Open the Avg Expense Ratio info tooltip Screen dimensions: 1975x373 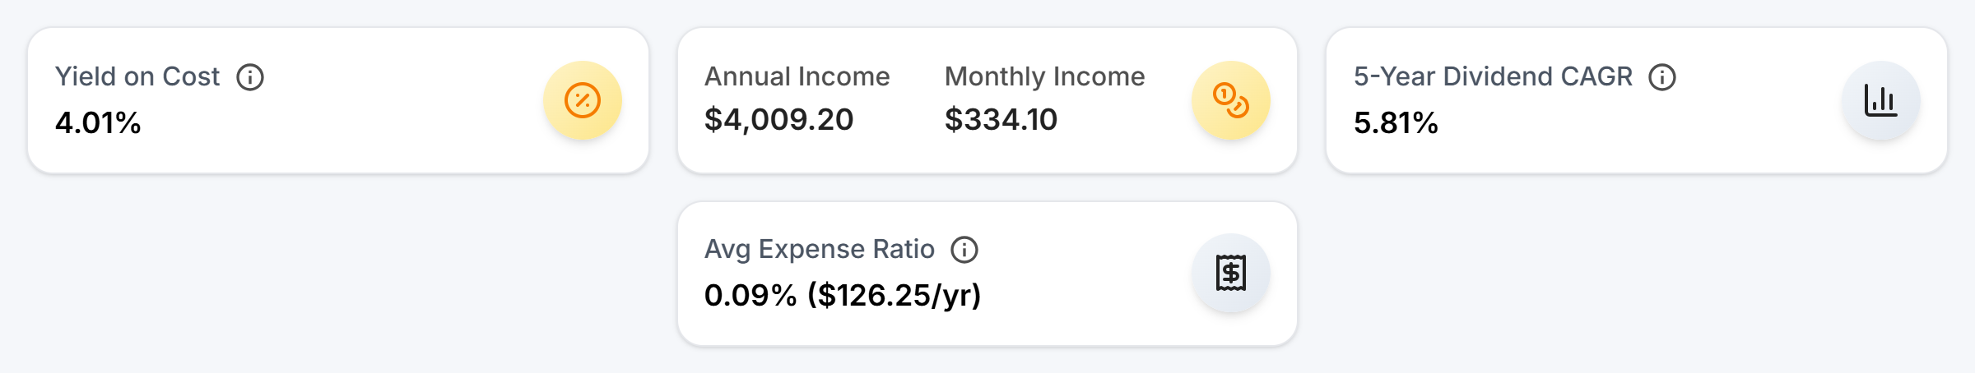[x=964, y=250]
